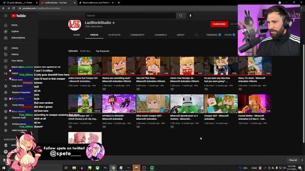The height and width of the screenshot is (171, 305).
Task: Open Spotify from the taskbar
Action: click(x=152, y=168)
